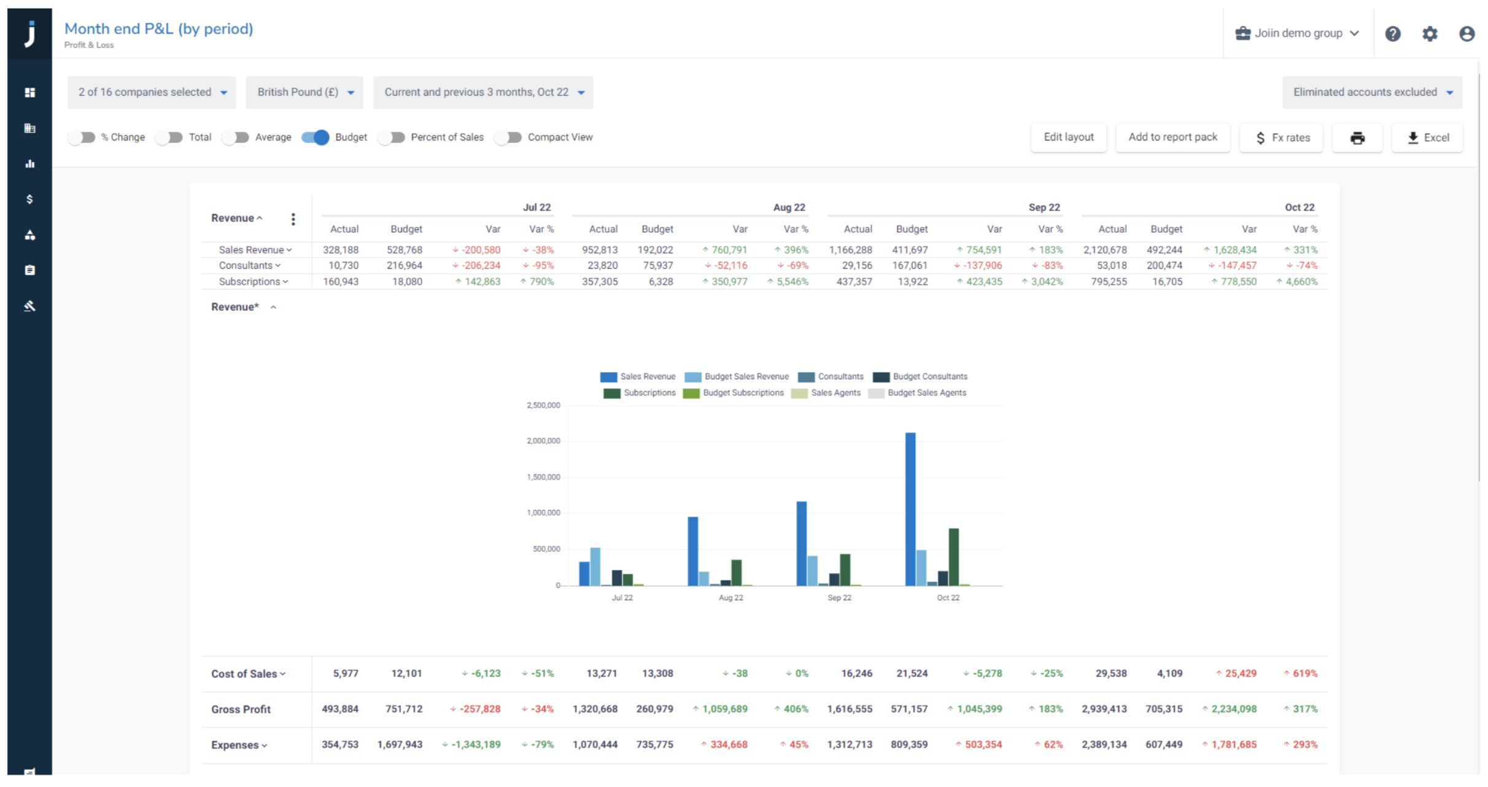The width and height of the screenshot is (1488, 787).
Task: Select the companies icon in the sidebar
Action: [x=29, y=128]
